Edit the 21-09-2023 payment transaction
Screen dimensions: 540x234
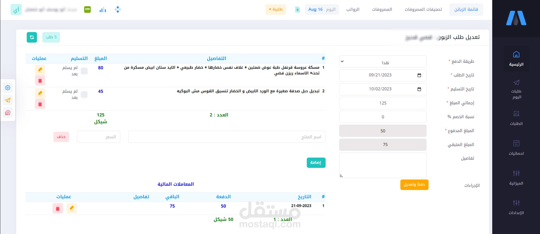pyautogui.click(x=72, y=208)
